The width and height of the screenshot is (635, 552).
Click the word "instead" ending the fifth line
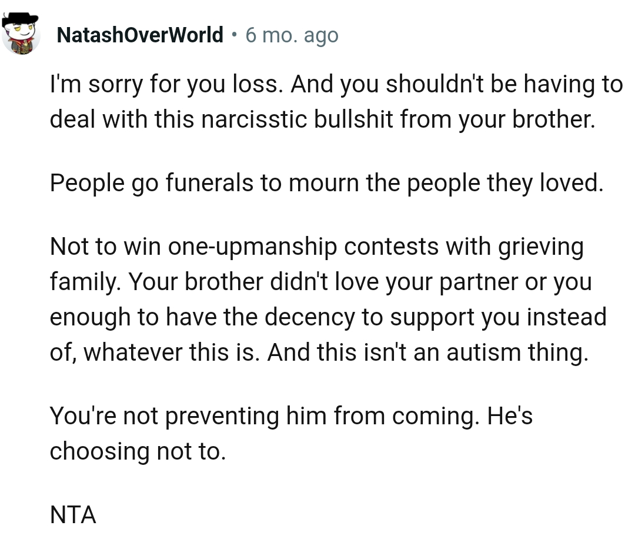[x=567, y=317]
